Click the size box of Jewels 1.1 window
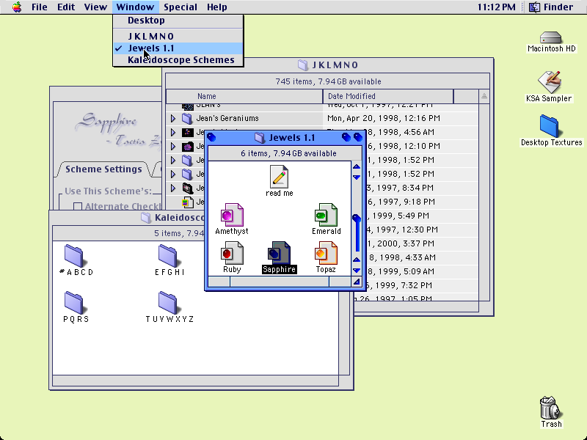This screenshot has height=440, width=587. pyautogui.click(x=357, y=282)
